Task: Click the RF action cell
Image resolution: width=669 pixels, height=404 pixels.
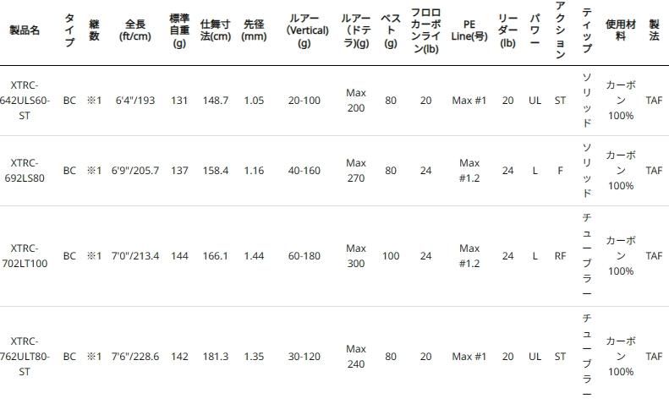Action: click(560, 256)
